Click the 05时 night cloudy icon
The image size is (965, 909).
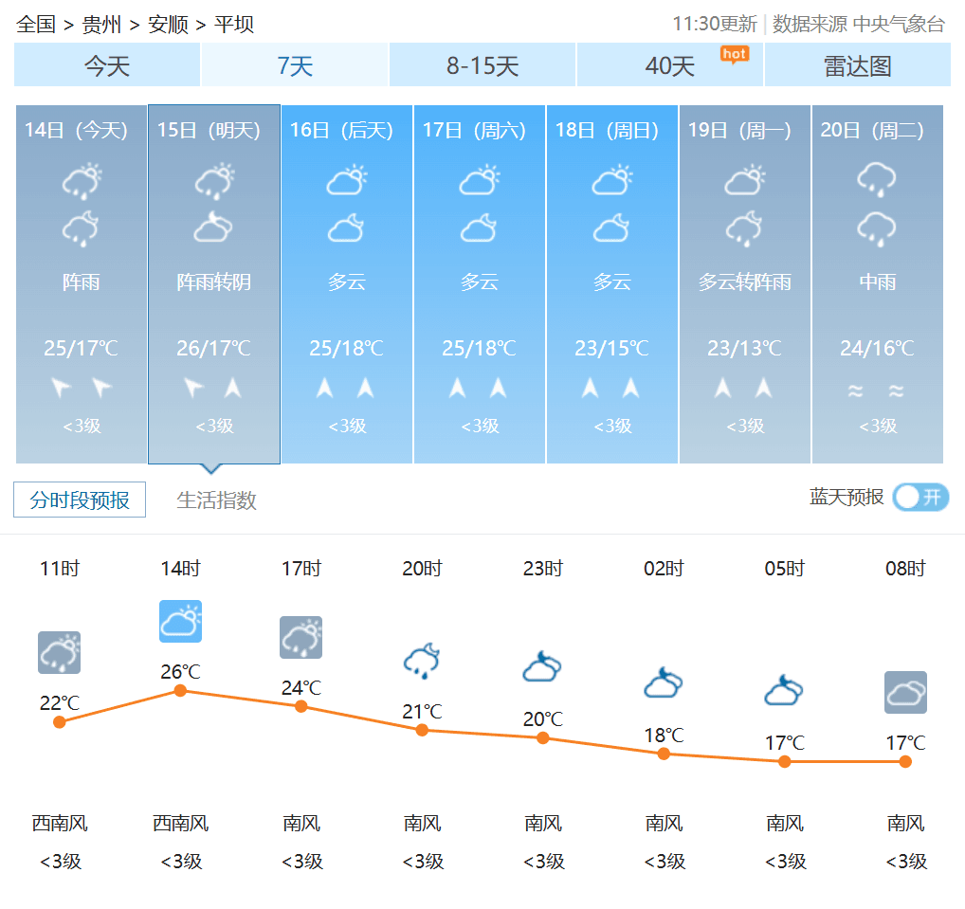pyautogui.click(x=784, y=690)
